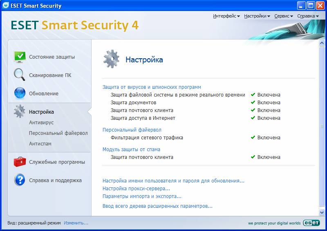Click the ESET eye icon in the title bar
This screenshot has height=231, width=327.
tap(6, 5)
